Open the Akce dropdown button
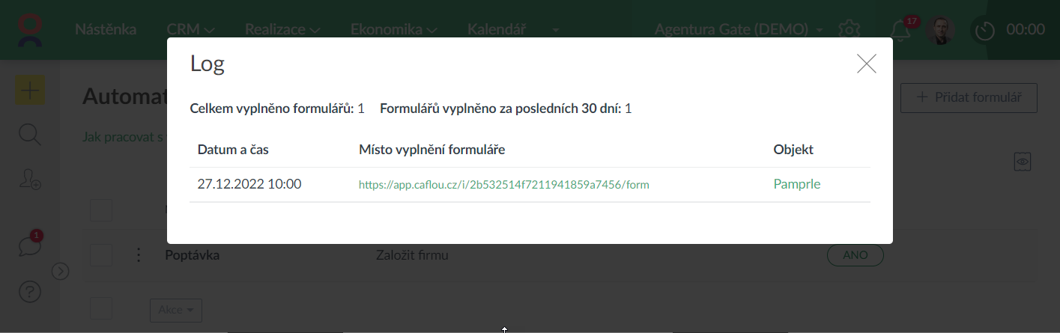The height and width of the screenshot is (333, 1060). point(176,310)
